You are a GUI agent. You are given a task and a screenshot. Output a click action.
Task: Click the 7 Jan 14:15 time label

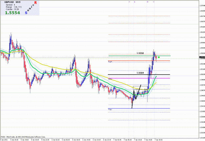coord(148,140)
